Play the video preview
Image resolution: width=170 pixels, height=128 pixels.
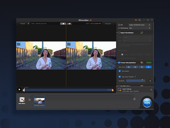19,89
